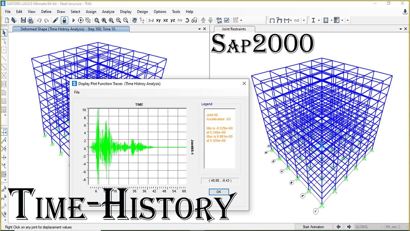Viewport: 410px width, 231px height.
Task: Open the steel design I-section dropdown arrow
Action: [x=319, y=20]
